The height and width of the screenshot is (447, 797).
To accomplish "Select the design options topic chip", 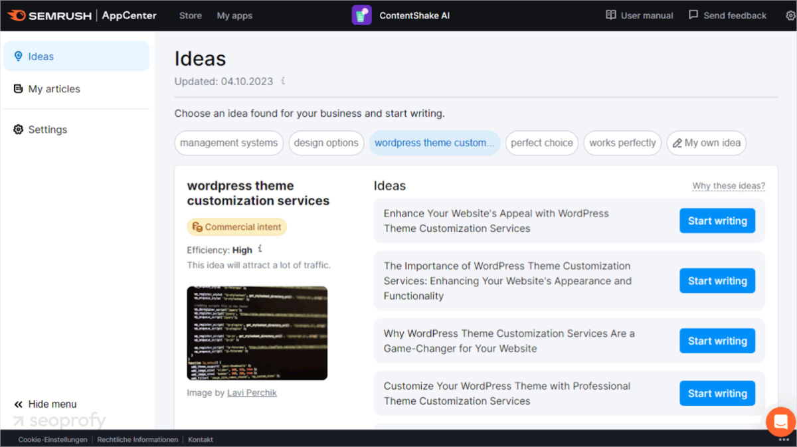I will pos(326,143).
